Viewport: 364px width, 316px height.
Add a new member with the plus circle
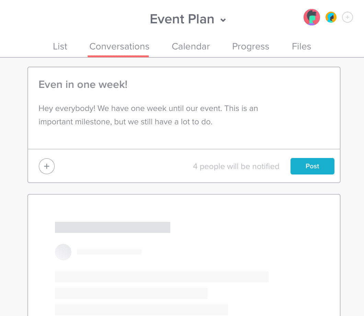tap(348, 17)
